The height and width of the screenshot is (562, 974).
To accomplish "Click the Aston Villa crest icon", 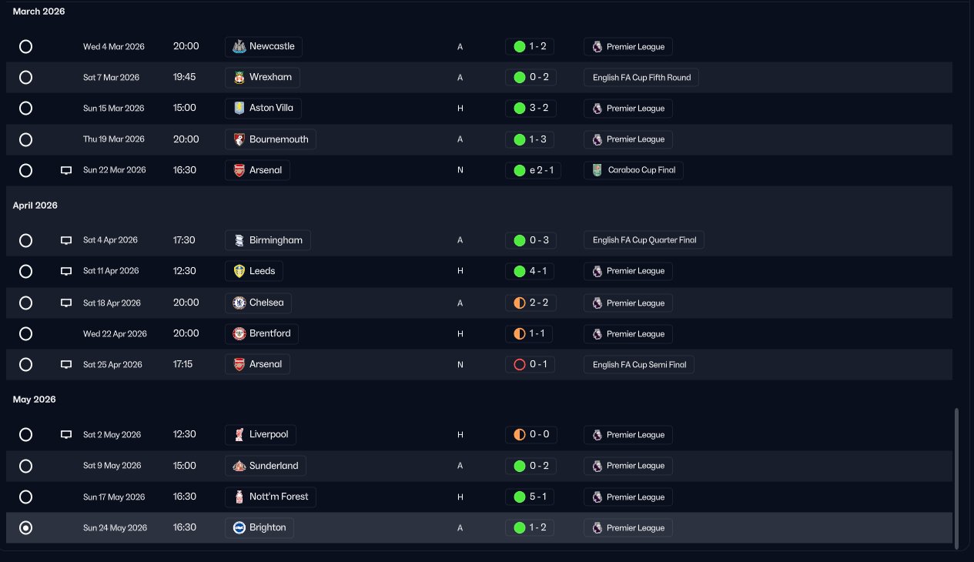I will click(x=239, y=109).
